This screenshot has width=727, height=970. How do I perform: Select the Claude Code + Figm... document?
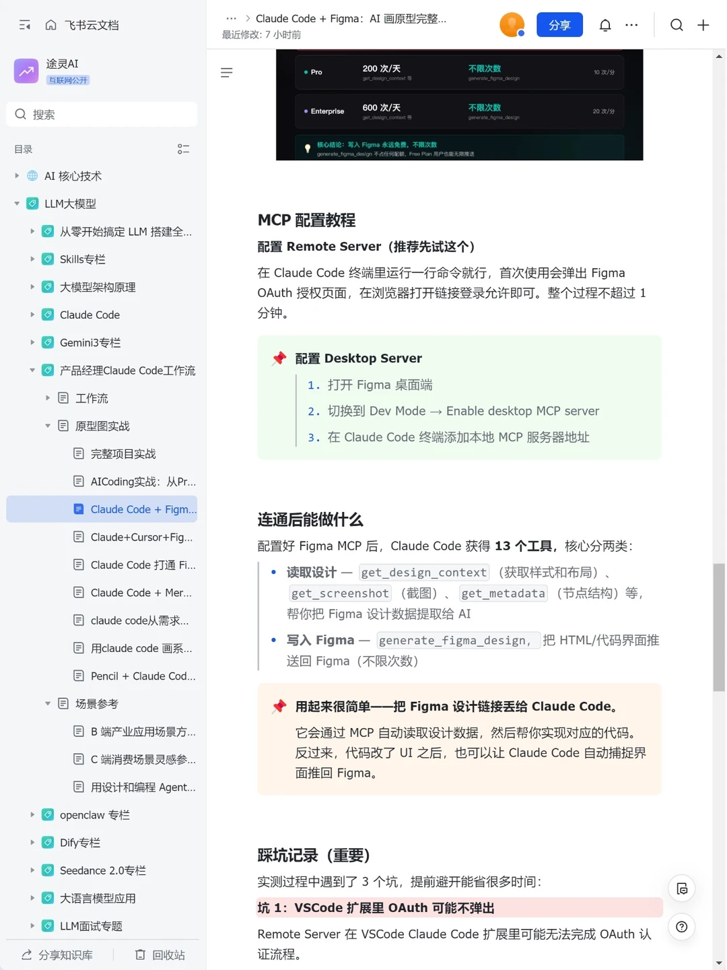102,509
